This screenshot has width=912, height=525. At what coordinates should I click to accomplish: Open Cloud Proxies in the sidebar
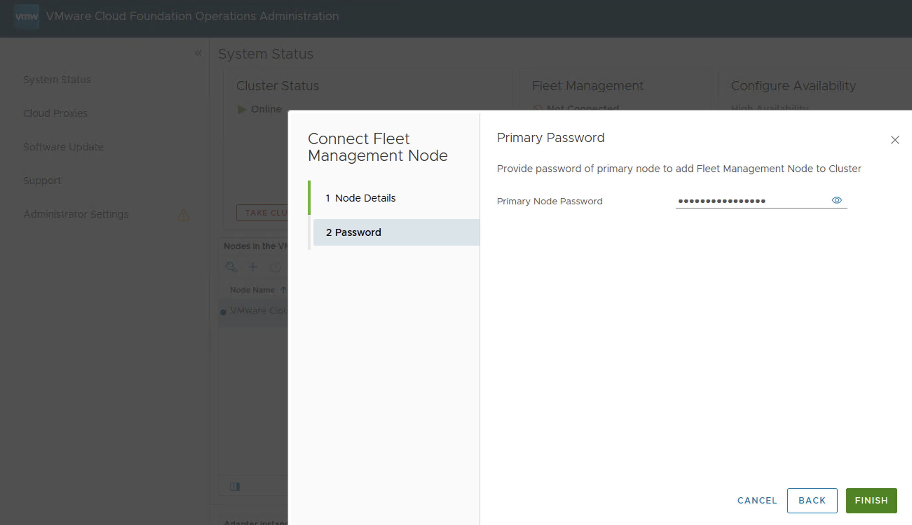(55, 113)
